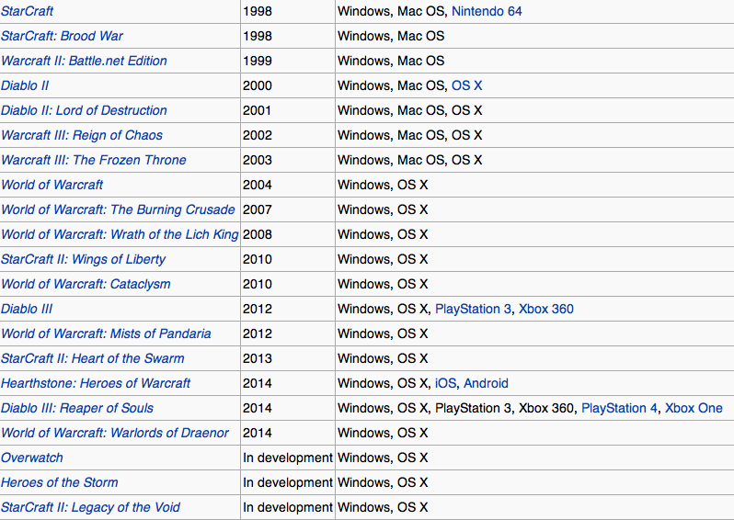
Task: Select platforms text in Frozen Throne row
Action: click(410, 160)
